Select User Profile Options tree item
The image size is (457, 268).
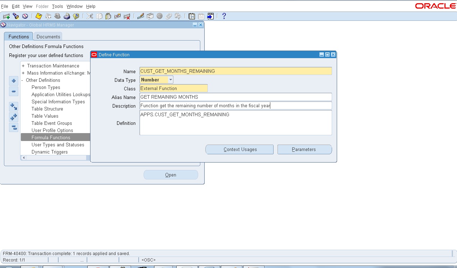52,131
